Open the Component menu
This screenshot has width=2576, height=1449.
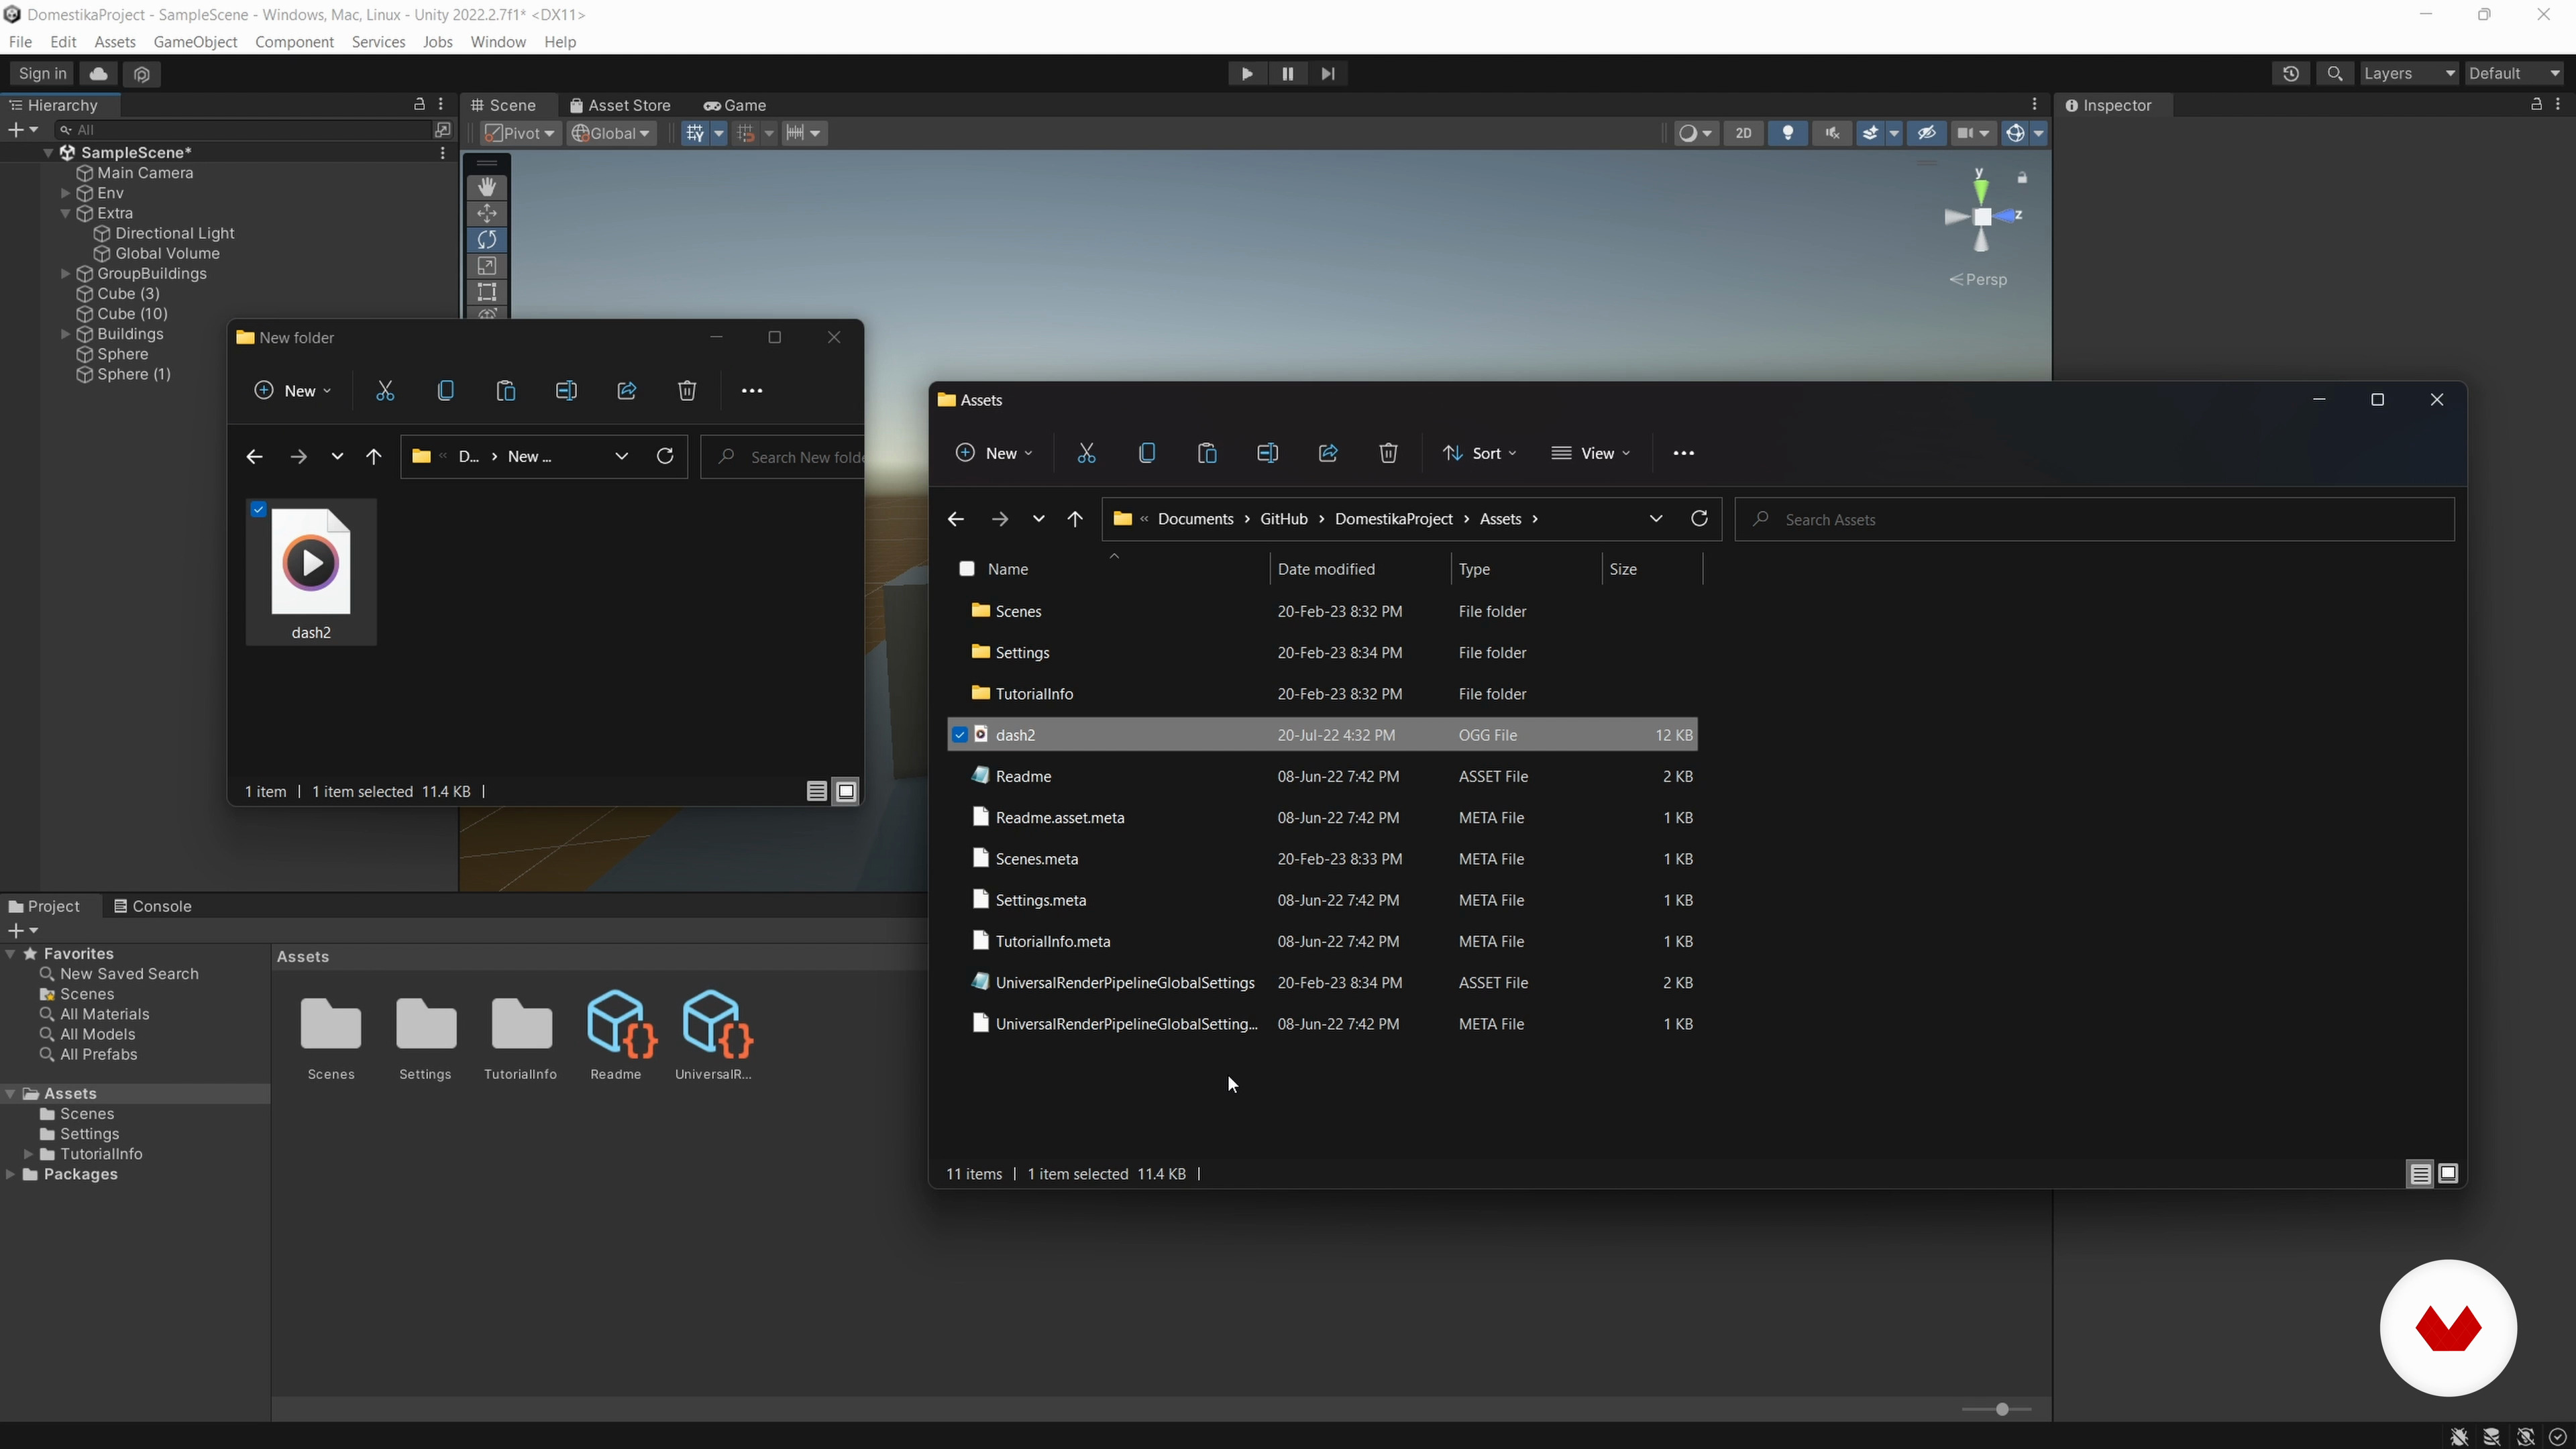(x=294, y=42)
